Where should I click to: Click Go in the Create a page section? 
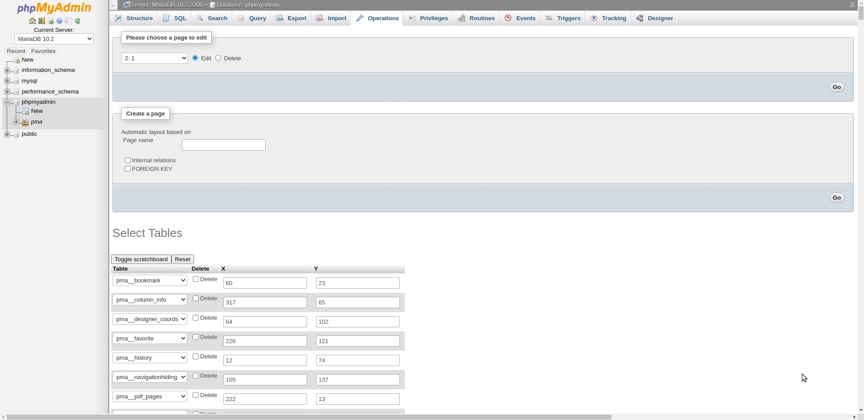[x=837, y=198]
